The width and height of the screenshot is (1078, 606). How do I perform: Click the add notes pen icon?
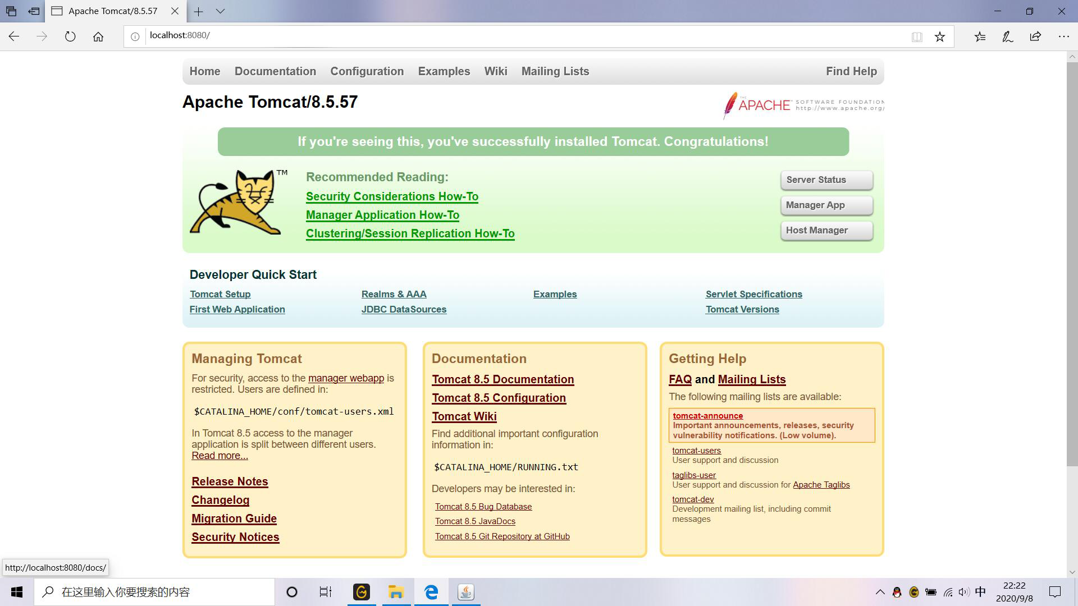1007,36
